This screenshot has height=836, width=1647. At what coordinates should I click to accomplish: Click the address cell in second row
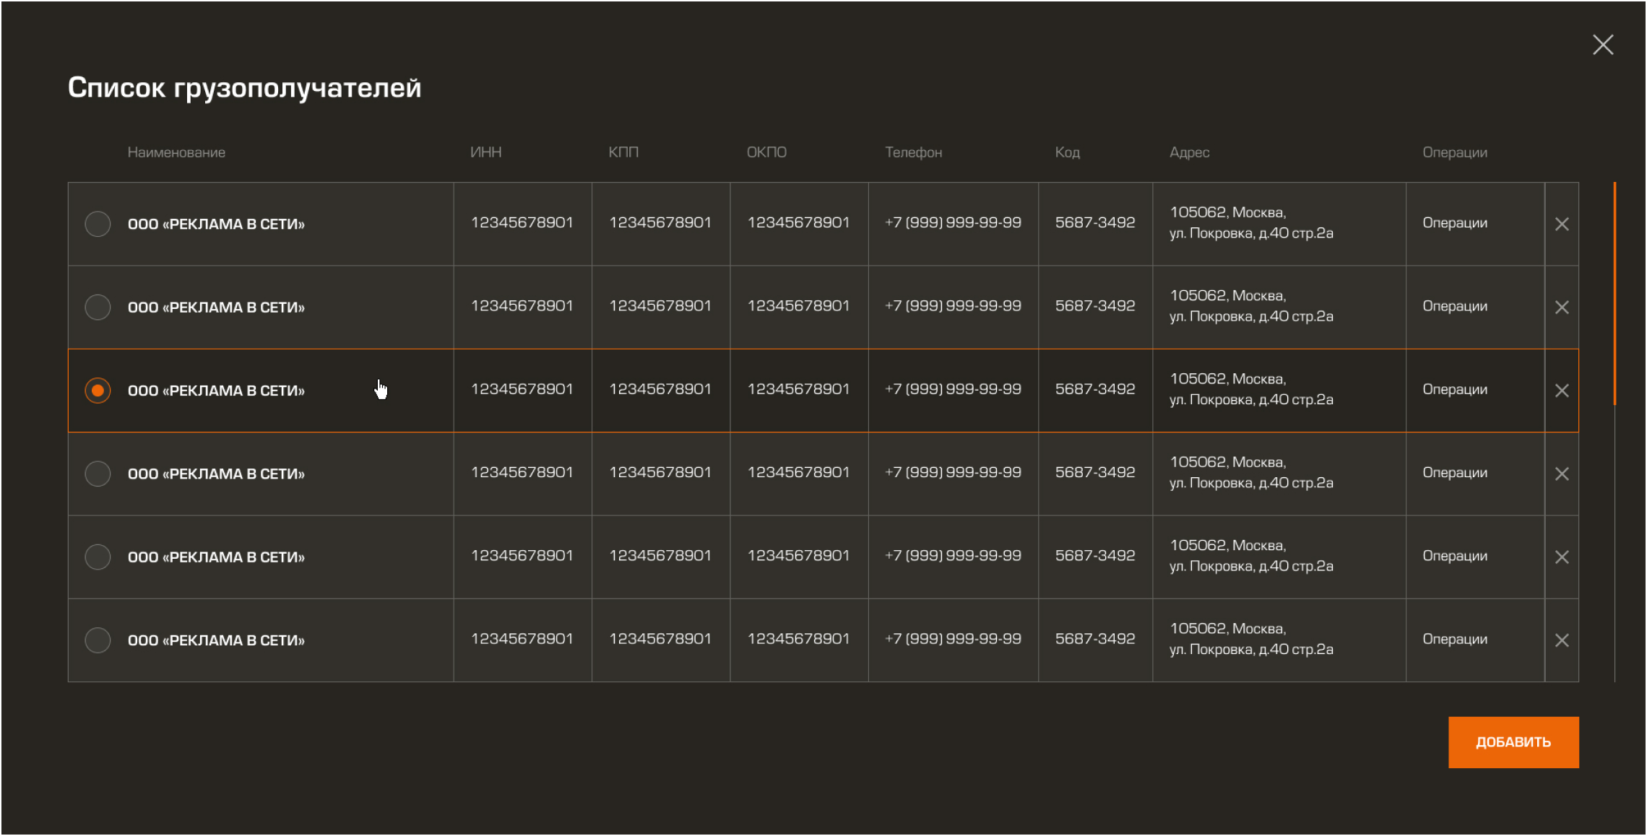click(x=1251, y=306)
